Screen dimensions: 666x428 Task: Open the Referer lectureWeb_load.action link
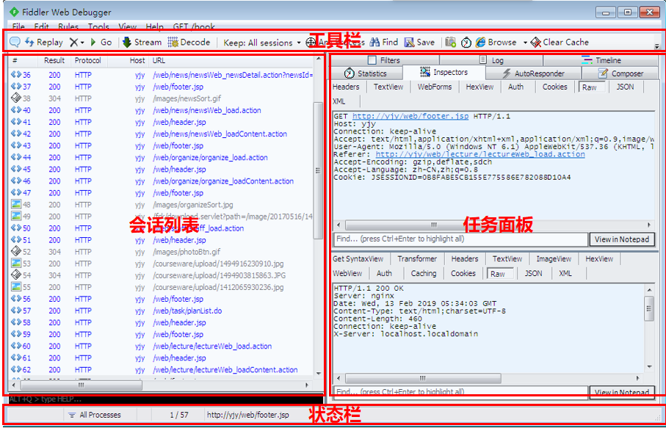pos(480,155)
